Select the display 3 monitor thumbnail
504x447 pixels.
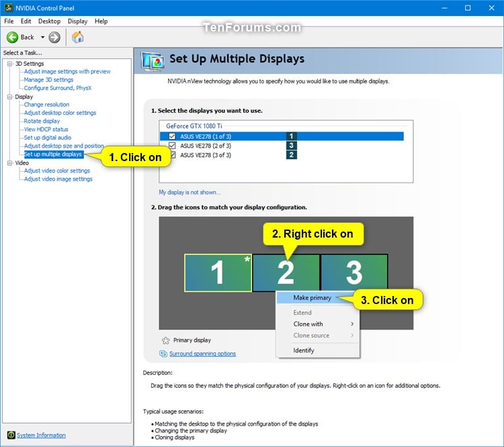354,273
